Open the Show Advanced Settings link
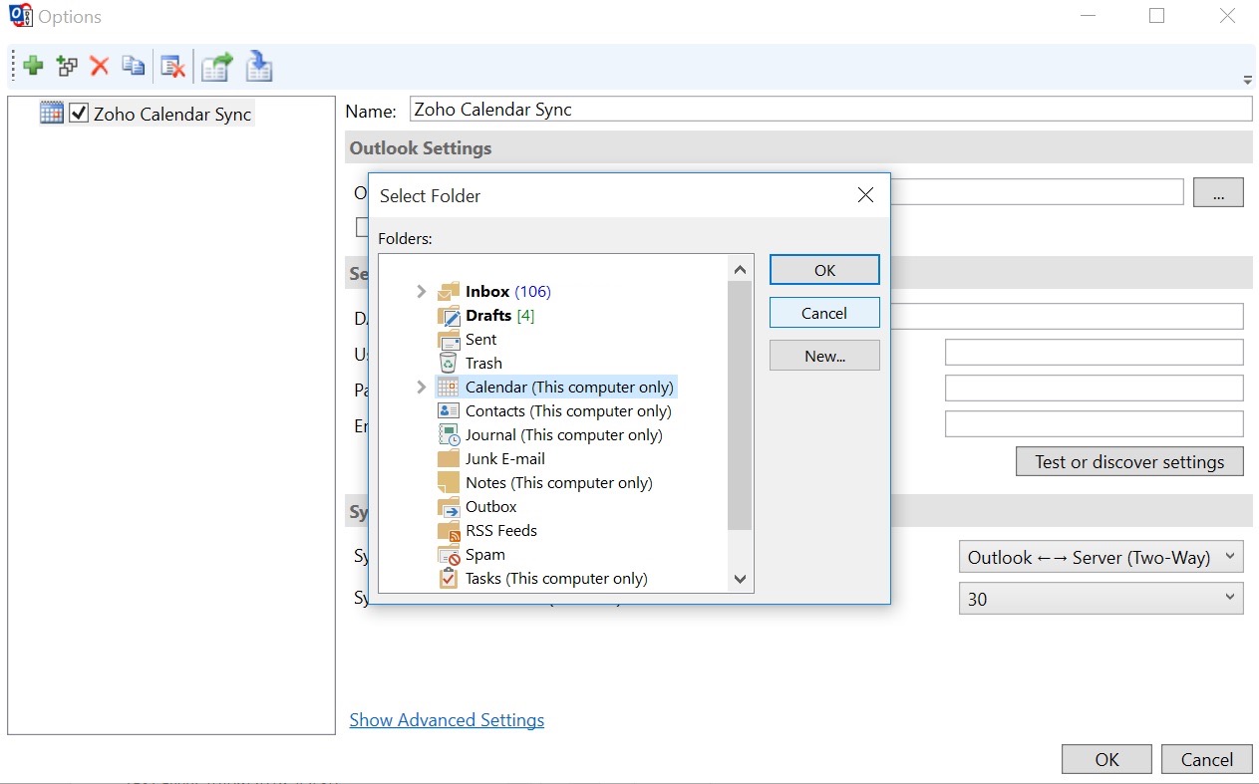The height and width of the screenshot is (784, 1259). [x=447, y=720]
